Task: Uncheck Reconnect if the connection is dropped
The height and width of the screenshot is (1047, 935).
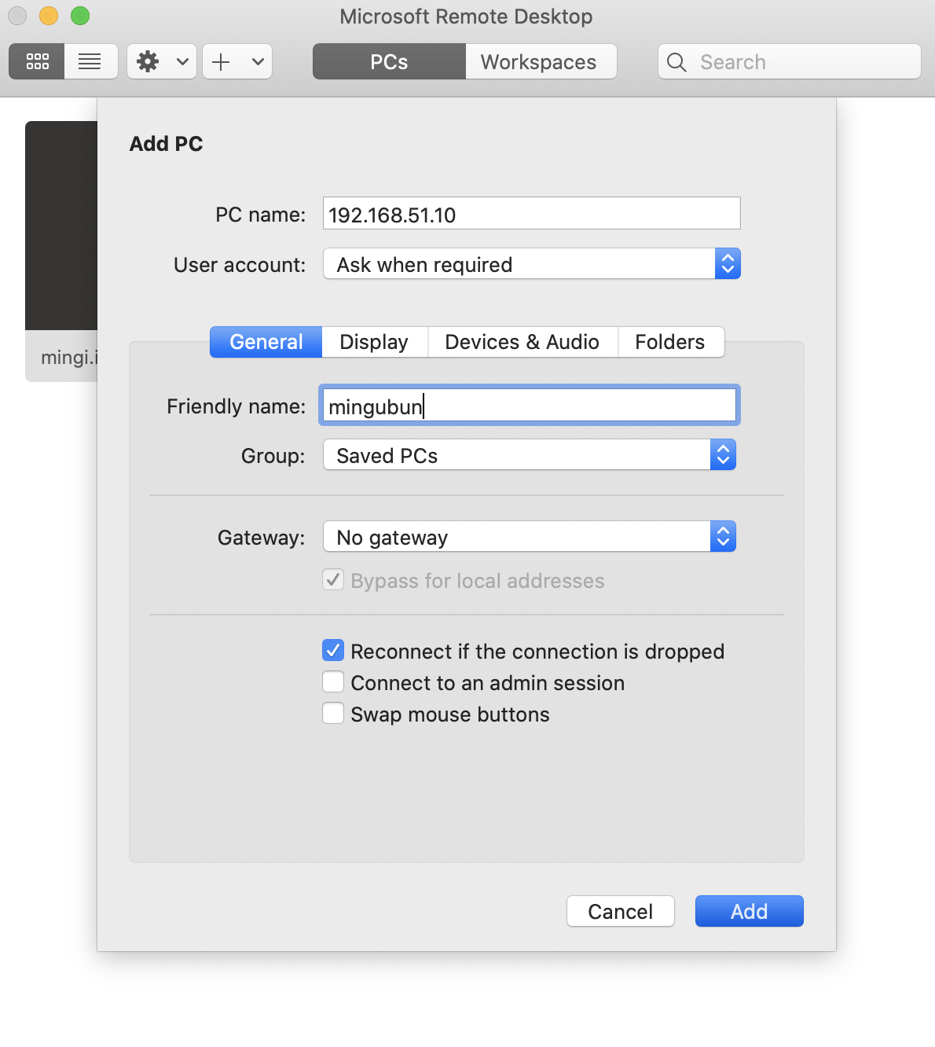Action: 333,651
